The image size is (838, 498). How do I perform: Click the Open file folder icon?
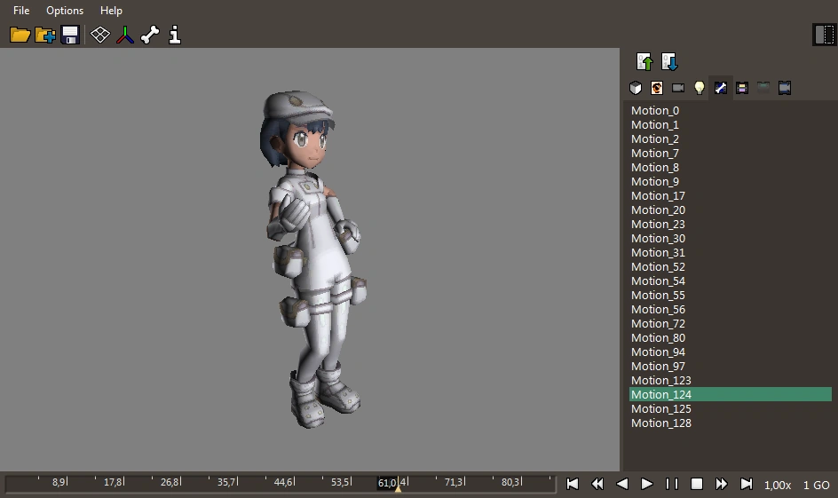(20, 35)
